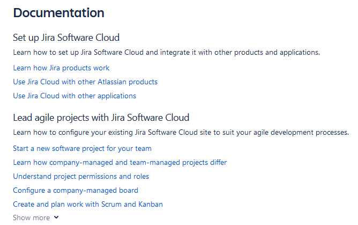
Task: Select 'Lead agile projects with Jira Software Cloud' heading
Action: tap(101, 118)
